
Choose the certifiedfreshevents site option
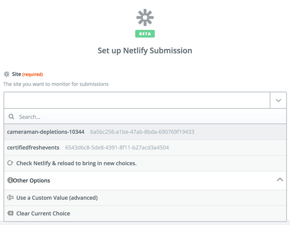tap(33, 148)
